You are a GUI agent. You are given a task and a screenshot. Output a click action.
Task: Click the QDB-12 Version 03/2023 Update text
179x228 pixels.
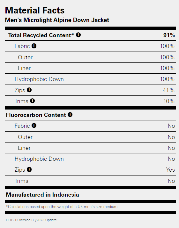tap(31, 220)
